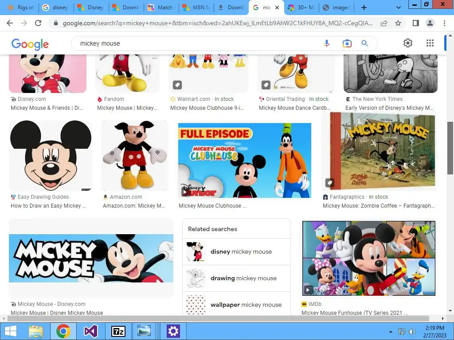Open the Zombie Coffee book cover image
The width and height of the screenshot is (454, 340).
coord(380,151)
